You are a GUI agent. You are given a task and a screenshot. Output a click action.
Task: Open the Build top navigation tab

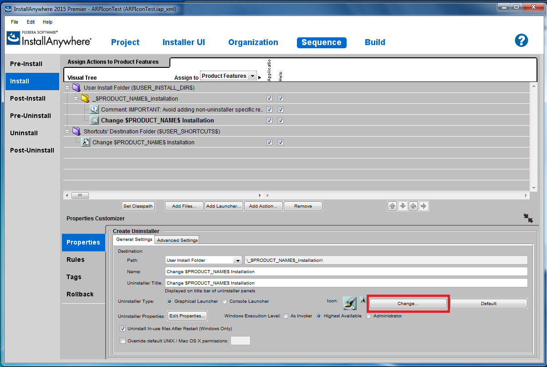(375, 42)
